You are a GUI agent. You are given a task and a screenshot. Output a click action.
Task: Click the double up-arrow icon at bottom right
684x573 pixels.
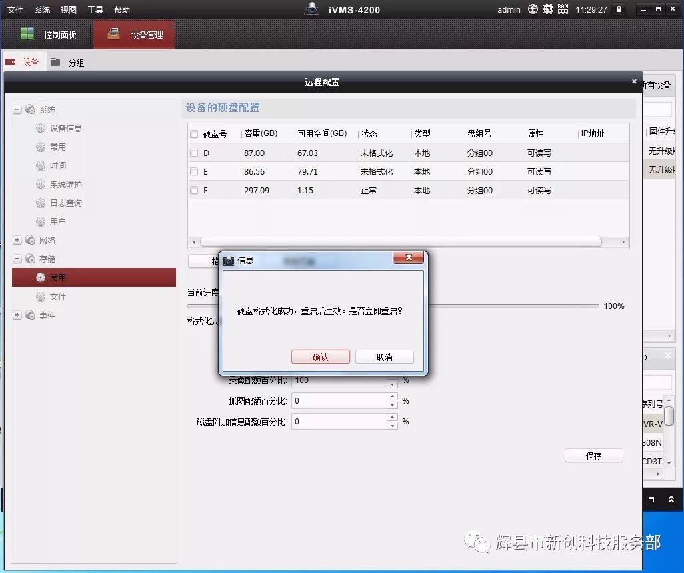tap(671, 499)
